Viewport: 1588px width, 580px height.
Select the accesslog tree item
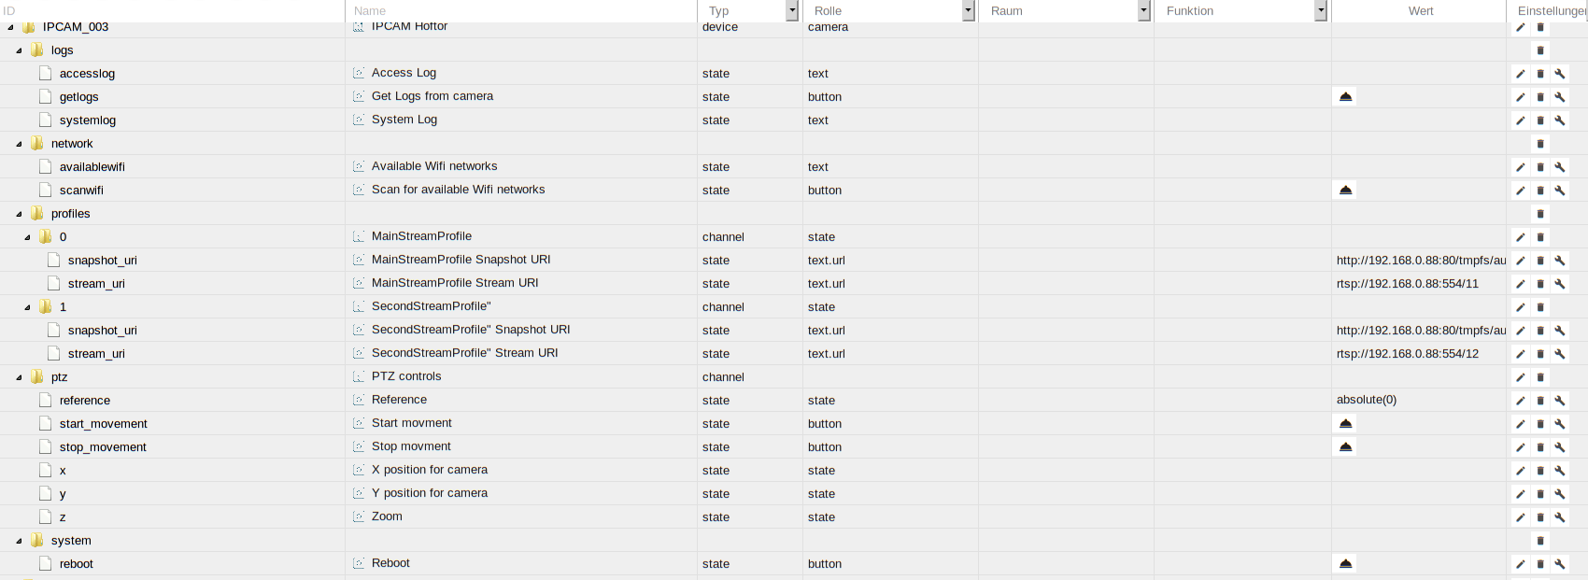tap(87, 74)
